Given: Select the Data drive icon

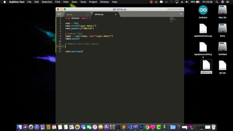Looking at the screenshot, I should pos(222,30).
